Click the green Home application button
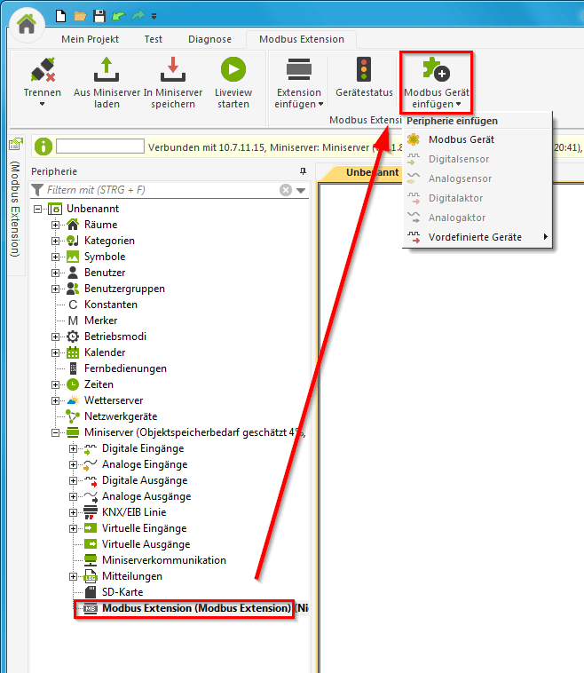 (x=28, y=24)
